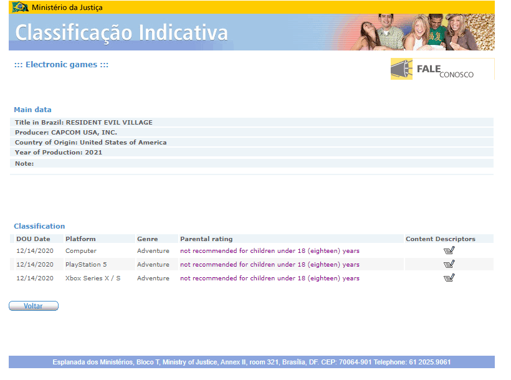This screenshot has width=511, height=380.
Task: Click the Adventure genre in PlayStation 5 row
Action: click(x=153, y=264)
